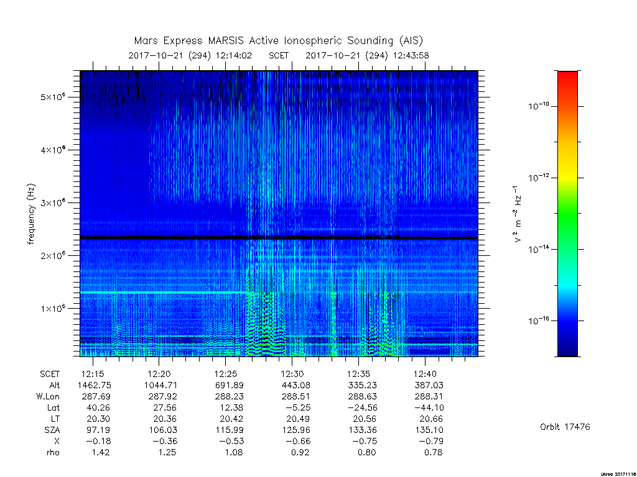Click rho value 0.78
Image resolution: width=637 pixels, height=477 pixels.
pyautogui.click(x=433, y=452)
